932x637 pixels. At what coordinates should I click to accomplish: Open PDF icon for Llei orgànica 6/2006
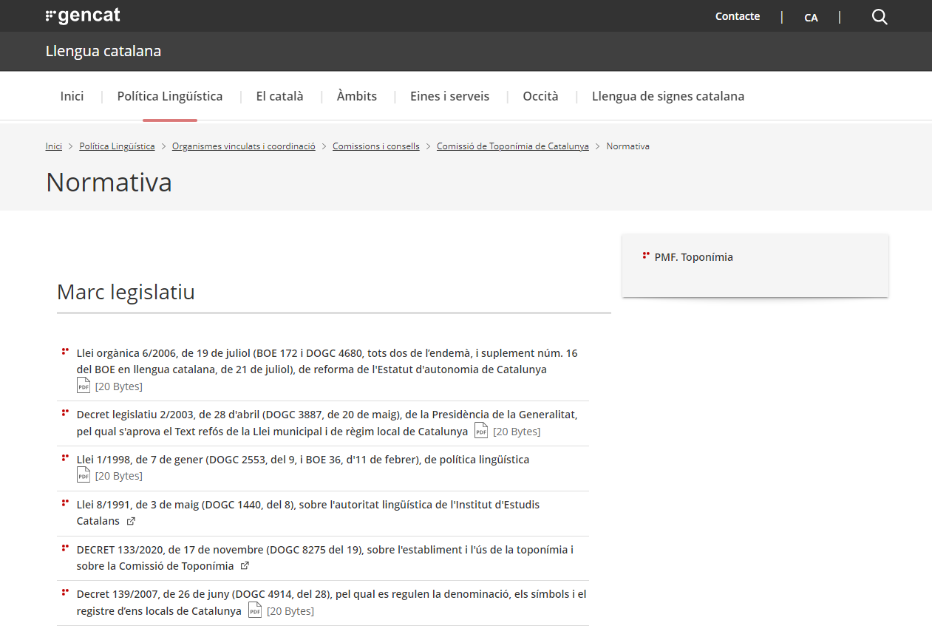[x=84, y=386]
